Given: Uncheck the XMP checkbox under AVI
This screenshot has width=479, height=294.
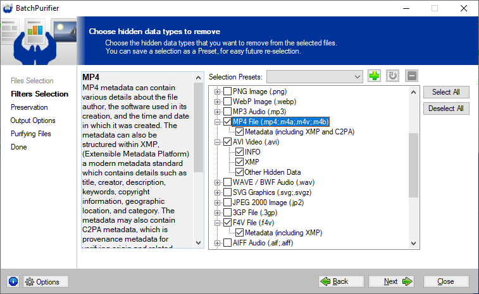Looking at the screenshot, I should 239,162.
